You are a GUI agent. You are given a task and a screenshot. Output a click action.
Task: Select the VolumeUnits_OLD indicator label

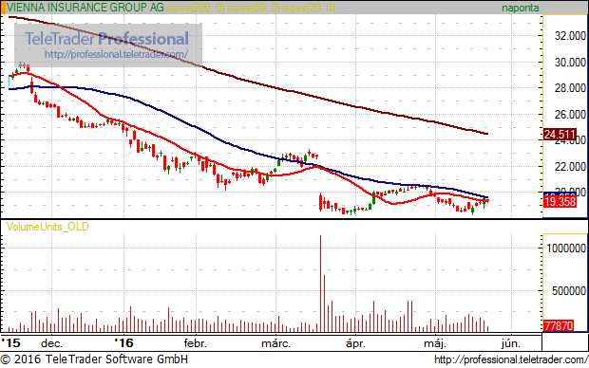(x=47, y=227)
